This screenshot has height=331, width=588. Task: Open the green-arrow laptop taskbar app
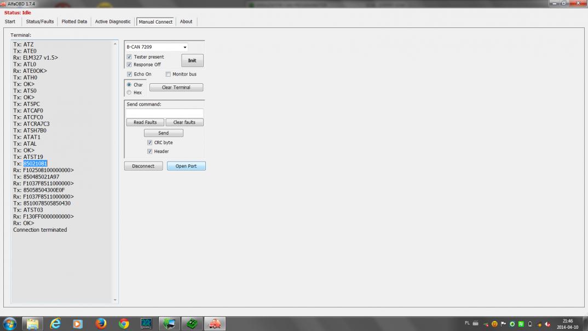tap(169, 323)
